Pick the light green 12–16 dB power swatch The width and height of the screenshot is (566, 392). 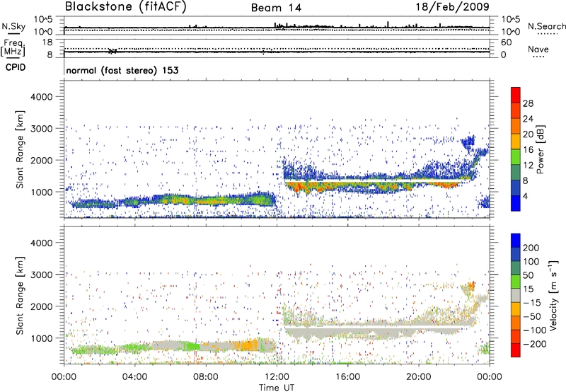[x=516, y=157]
